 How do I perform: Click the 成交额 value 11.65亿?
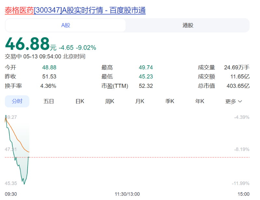click(x=240, y=77)
